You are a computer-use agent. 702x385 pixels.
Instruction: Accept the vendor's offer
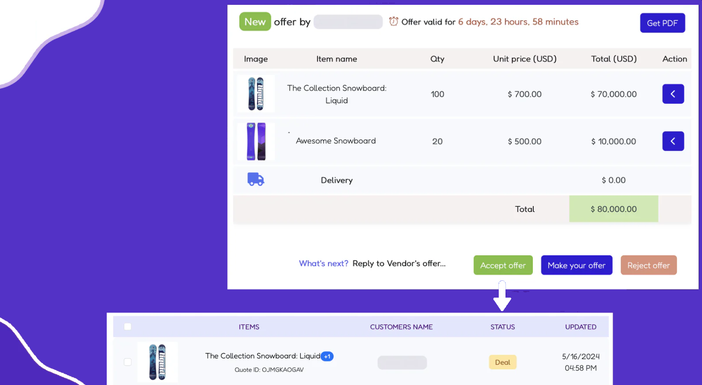[x=503, y=265]
